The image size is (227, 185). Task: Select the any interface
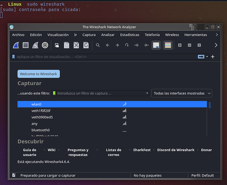(112, 124)
